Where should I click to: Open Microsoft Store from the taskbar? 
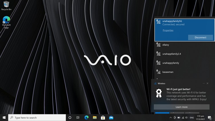[103, 118]
